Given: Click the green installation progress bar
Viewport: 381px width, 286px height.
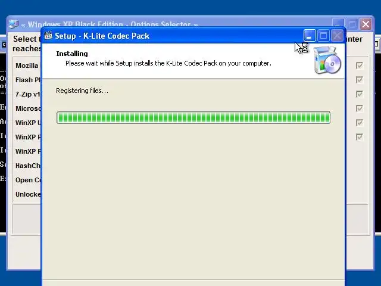Looking at the screenshot, I should (193, 118).
